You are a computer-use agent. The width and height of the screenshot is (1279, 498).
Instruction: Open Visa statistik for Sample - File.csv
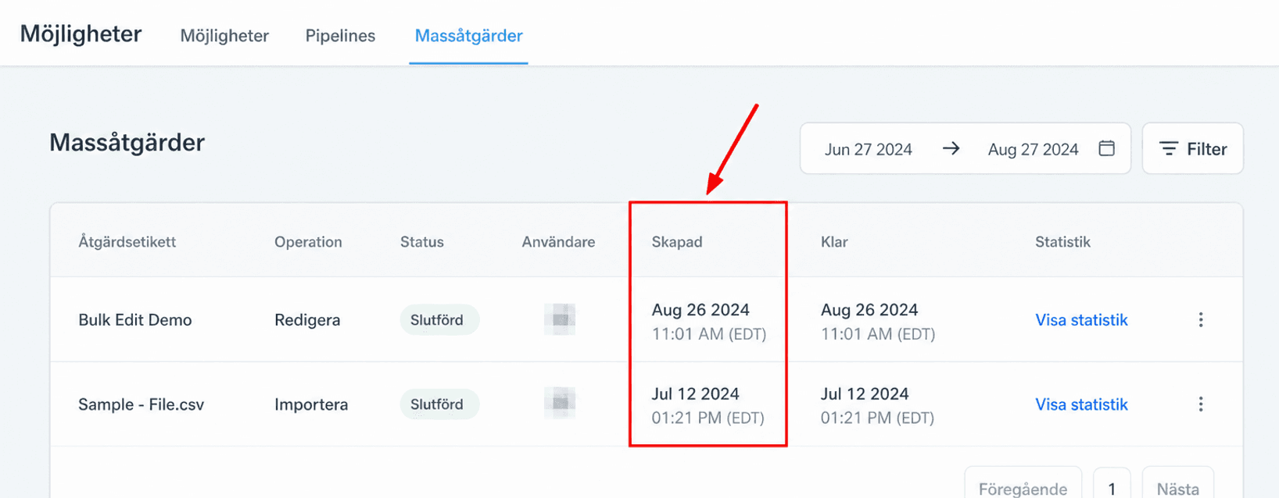[1081, 404]
